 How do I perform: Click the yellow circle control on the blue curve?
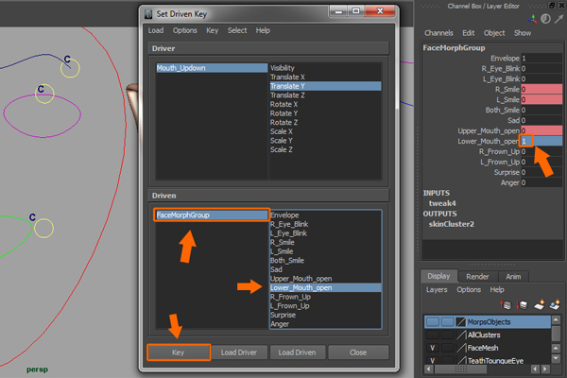[x=70, y=68]
